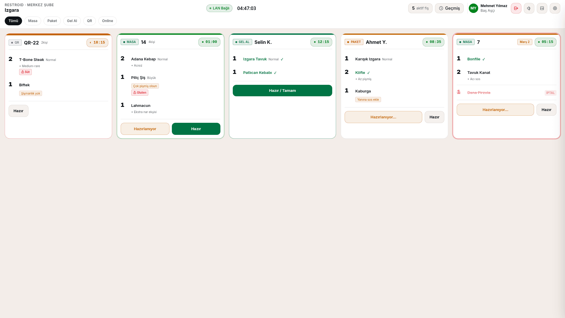Click the MY user avatar
The height and width of the screenshot is (318, 565).
point(473,8)
